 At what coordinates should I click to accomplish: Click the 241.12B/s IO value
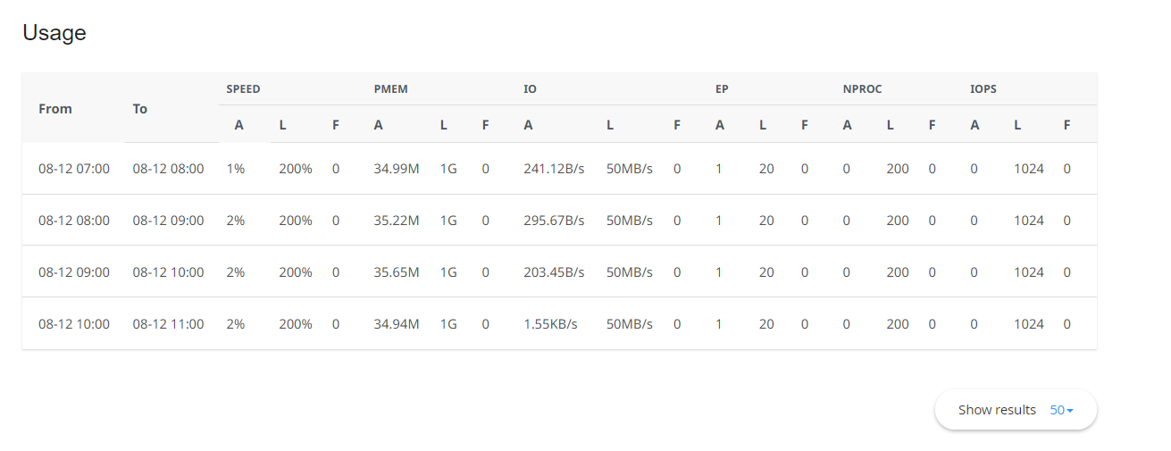click(x=554, y=169)
